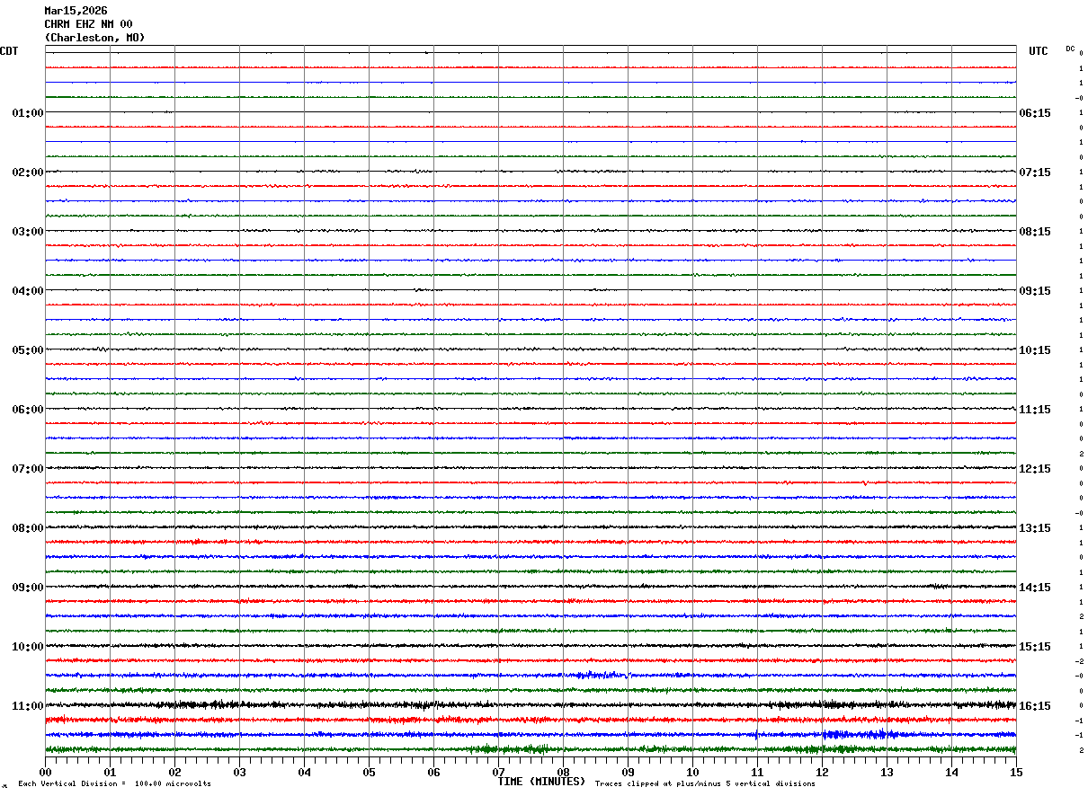This screenshot has height=796, width=1088.
Task: Click minute tick label 01 on time axis
Action: point(110,772)
